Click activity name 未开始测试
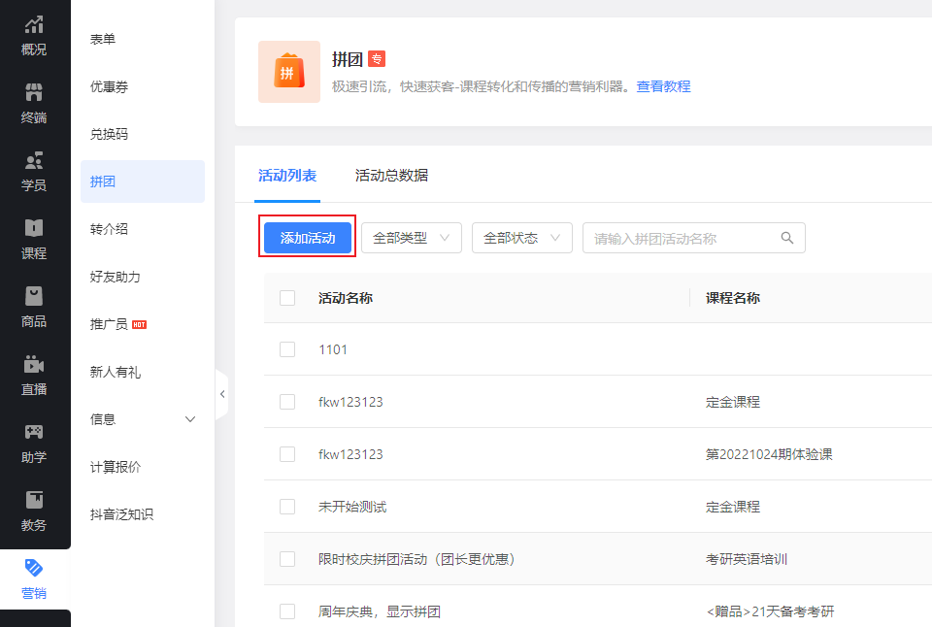The width and height of the screenshot is (932, 627). pos(352,507)
